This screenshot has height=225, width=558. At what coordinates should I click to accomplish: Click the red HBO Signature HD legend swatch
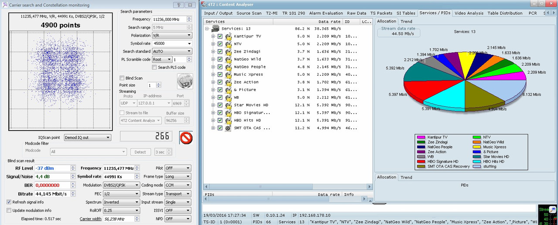421,161
